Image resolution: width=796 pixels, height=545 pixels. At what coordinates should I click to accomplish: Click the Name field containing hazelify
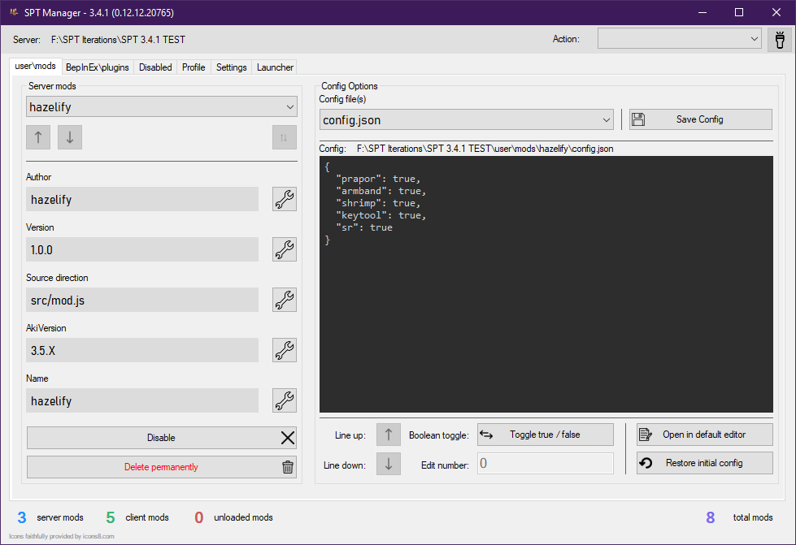tap(142, 400)
